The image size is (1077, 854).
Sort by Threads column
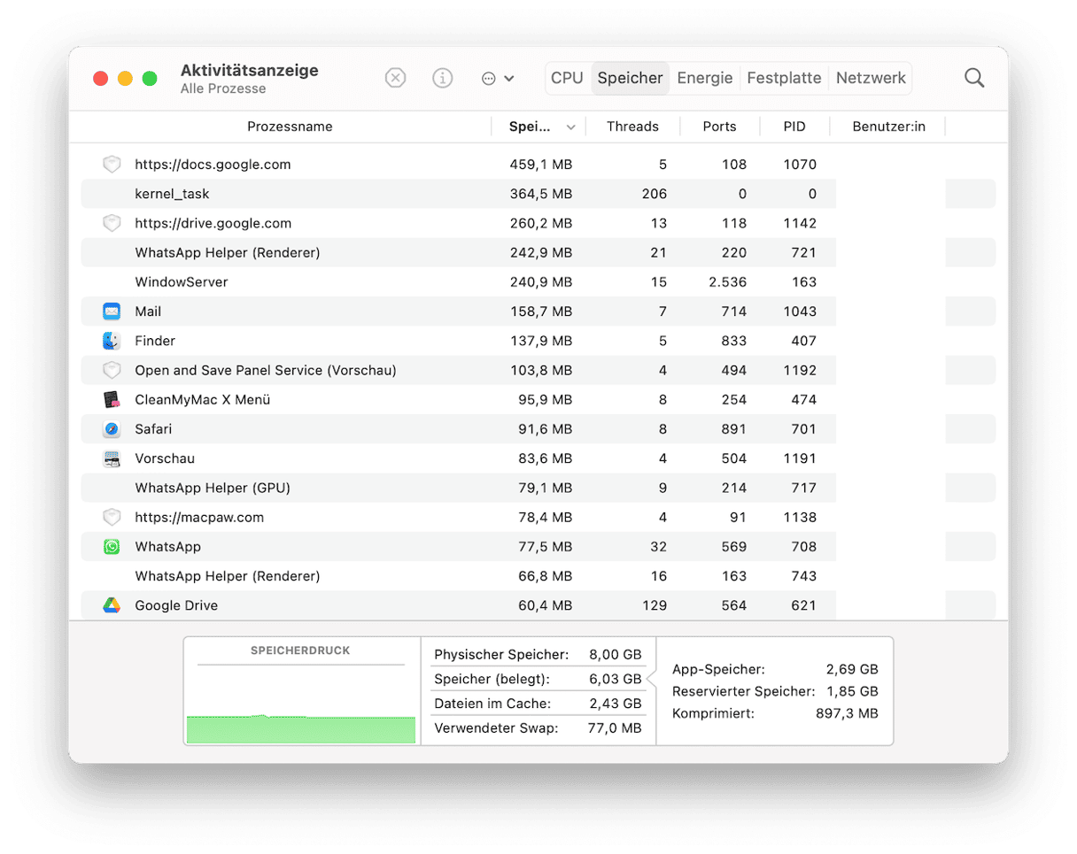632,127
